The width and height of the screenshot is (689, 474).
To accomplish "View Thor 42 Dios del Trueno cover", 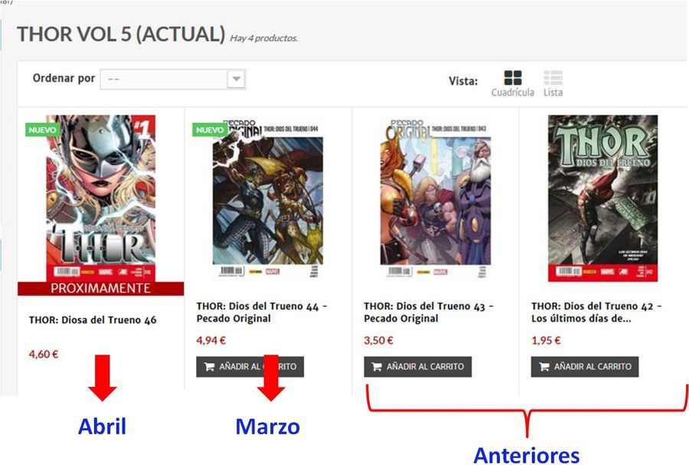I will coord(603,198).
